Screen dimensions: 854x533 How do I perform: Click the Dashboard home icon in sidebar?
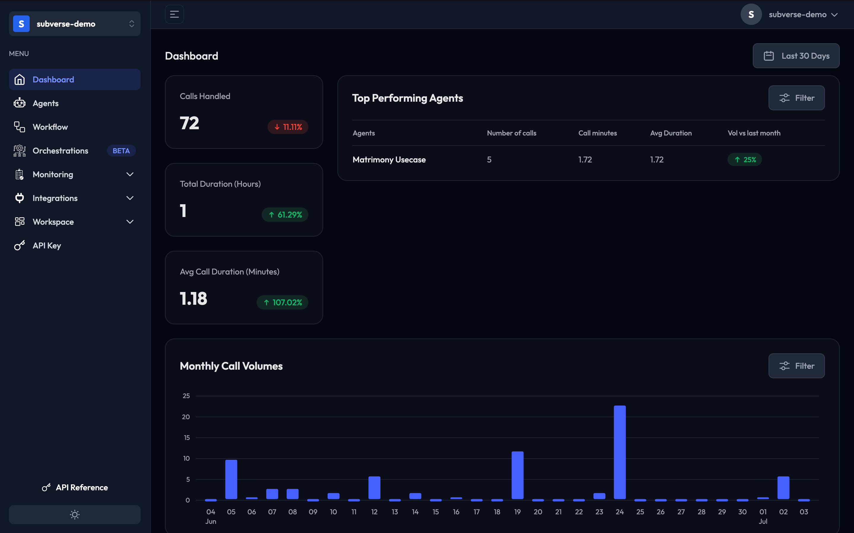[x=19, y=80]
